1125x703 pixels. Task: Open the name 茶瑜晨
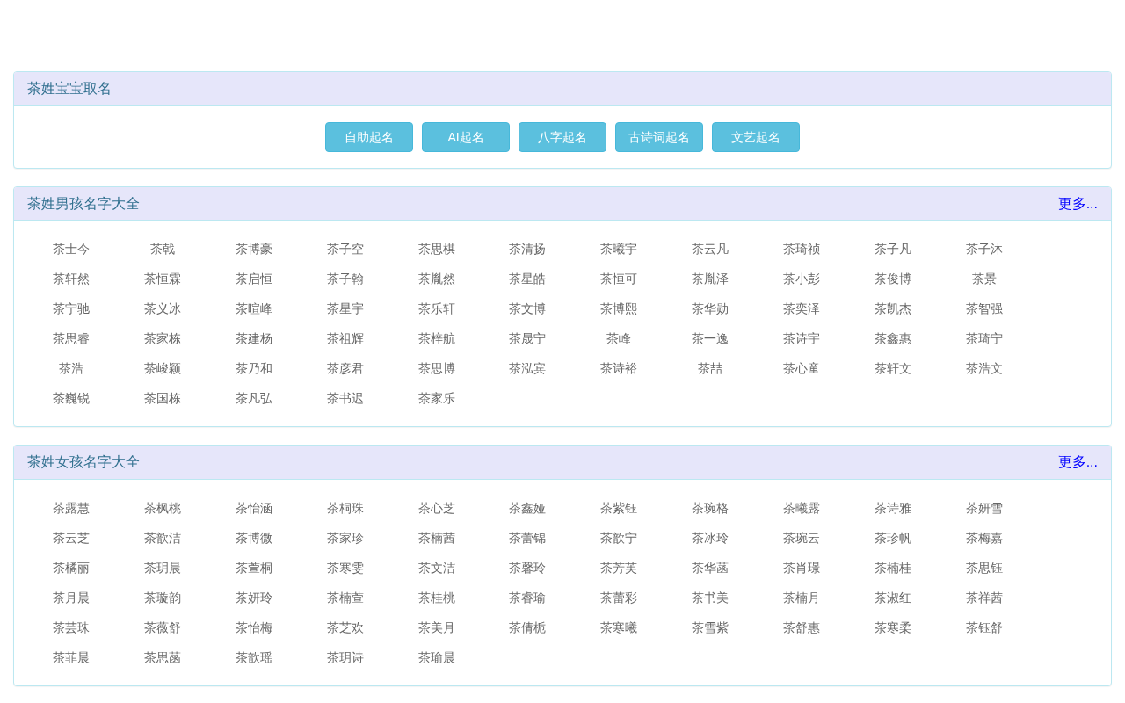[x=437, y=658]
